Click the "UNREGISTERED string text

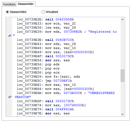pos(101,93)
